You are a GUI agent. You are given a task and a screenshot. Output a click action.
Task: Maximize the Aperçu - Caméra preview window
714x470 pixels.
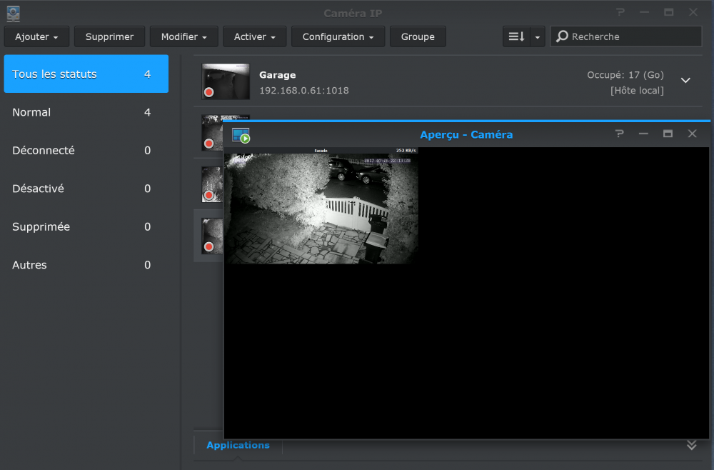[668, 134]
